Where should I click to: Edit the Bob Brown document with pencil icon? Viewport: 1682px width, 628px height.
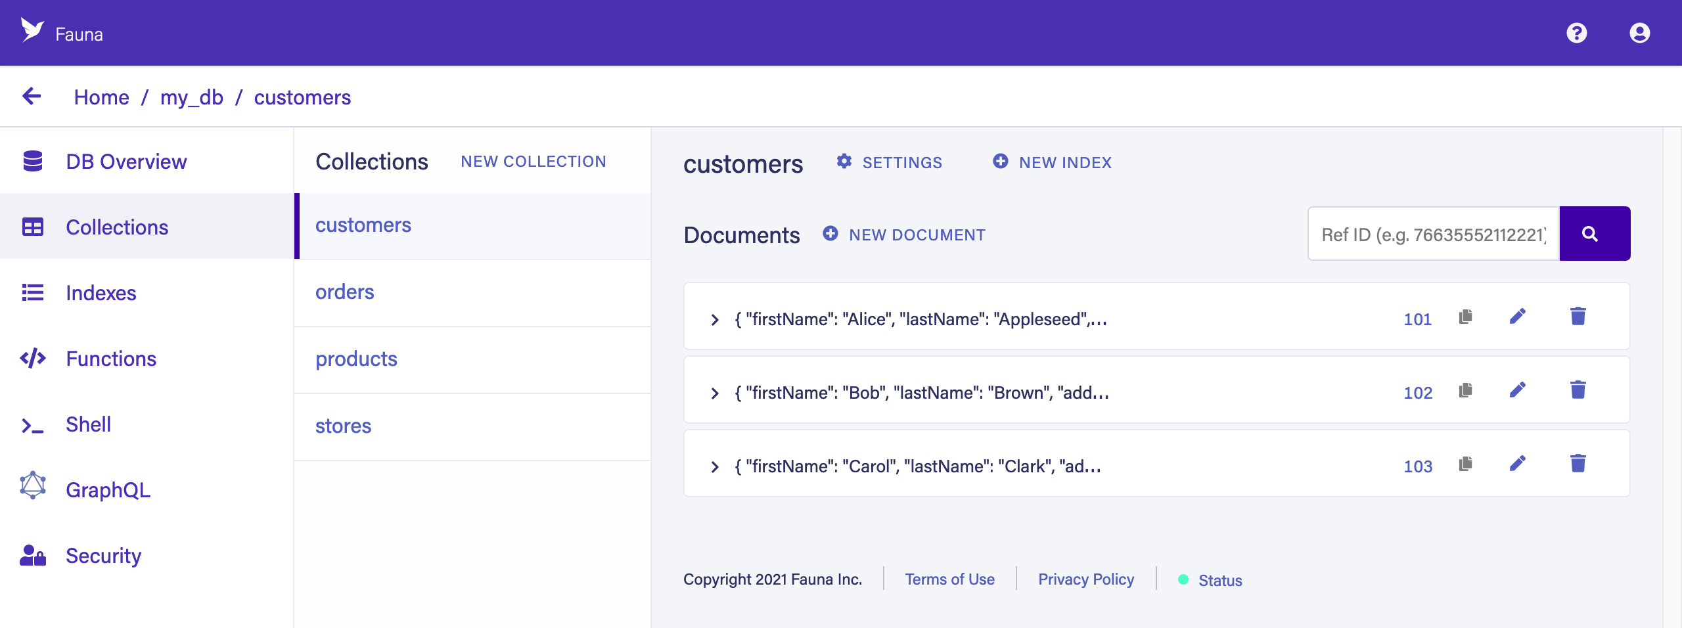[x=1517, y=391]
